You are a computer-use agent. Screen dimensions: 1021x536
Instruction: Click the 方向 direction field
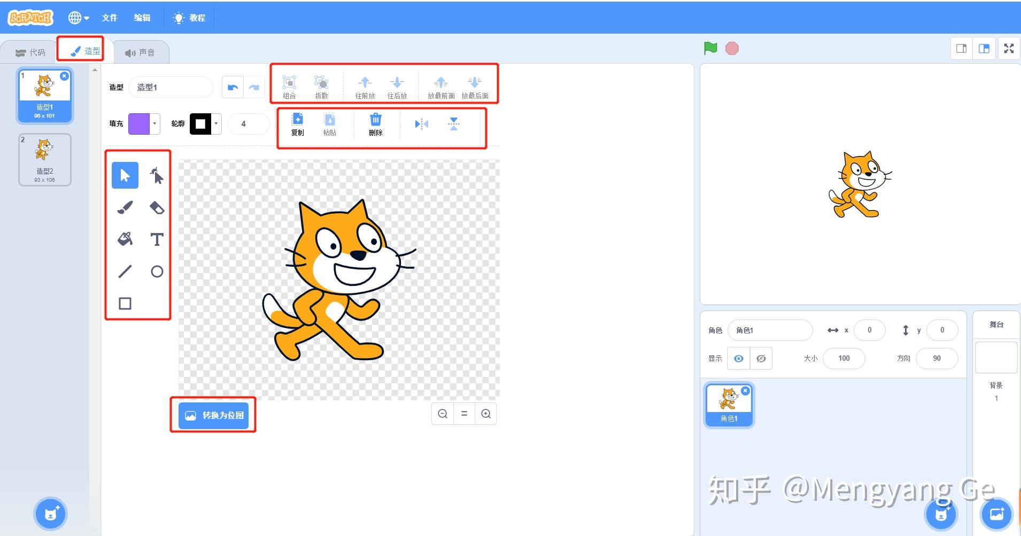click(x=937, y=359)
